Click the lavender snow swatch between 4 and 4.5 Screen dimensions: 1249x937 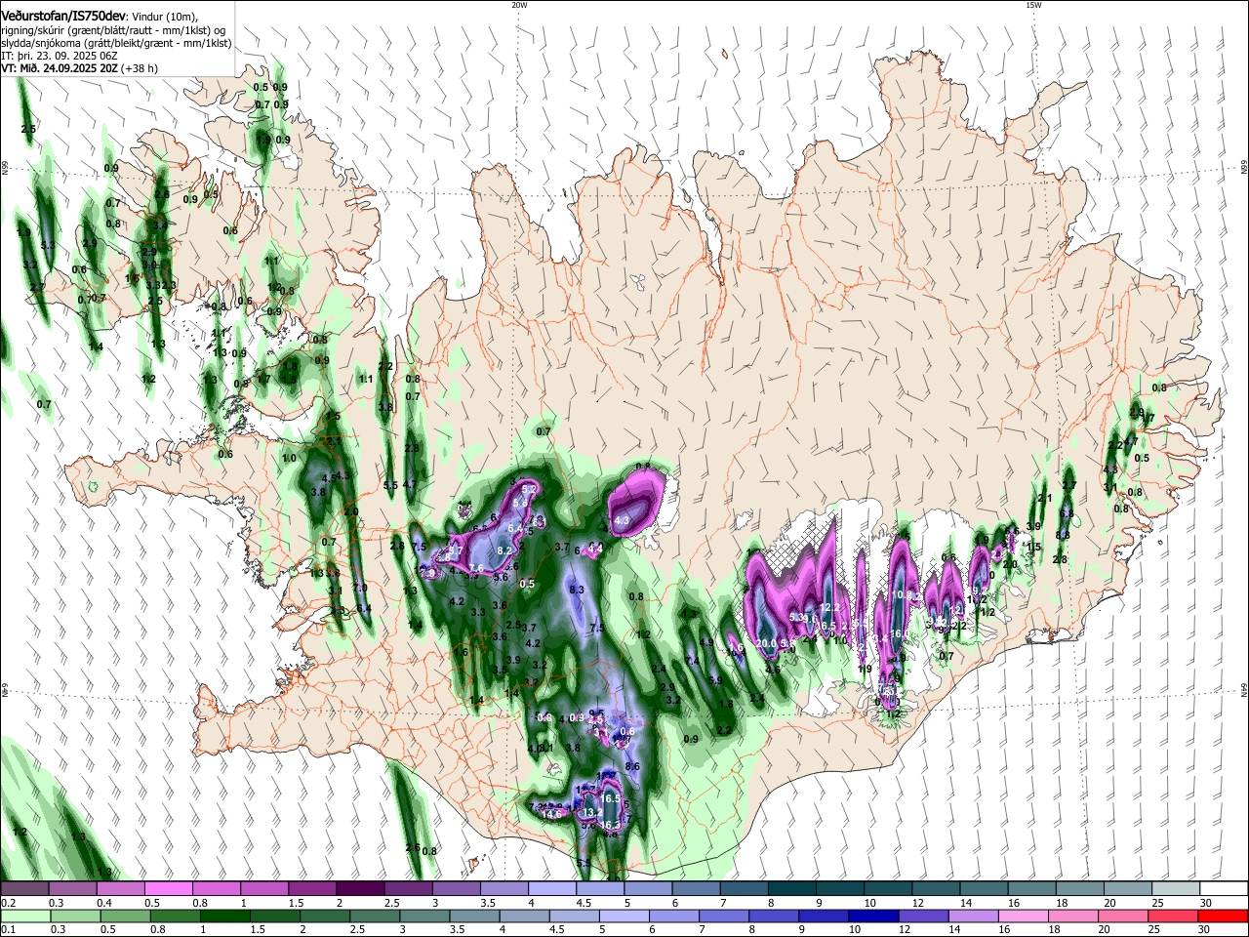552,888
